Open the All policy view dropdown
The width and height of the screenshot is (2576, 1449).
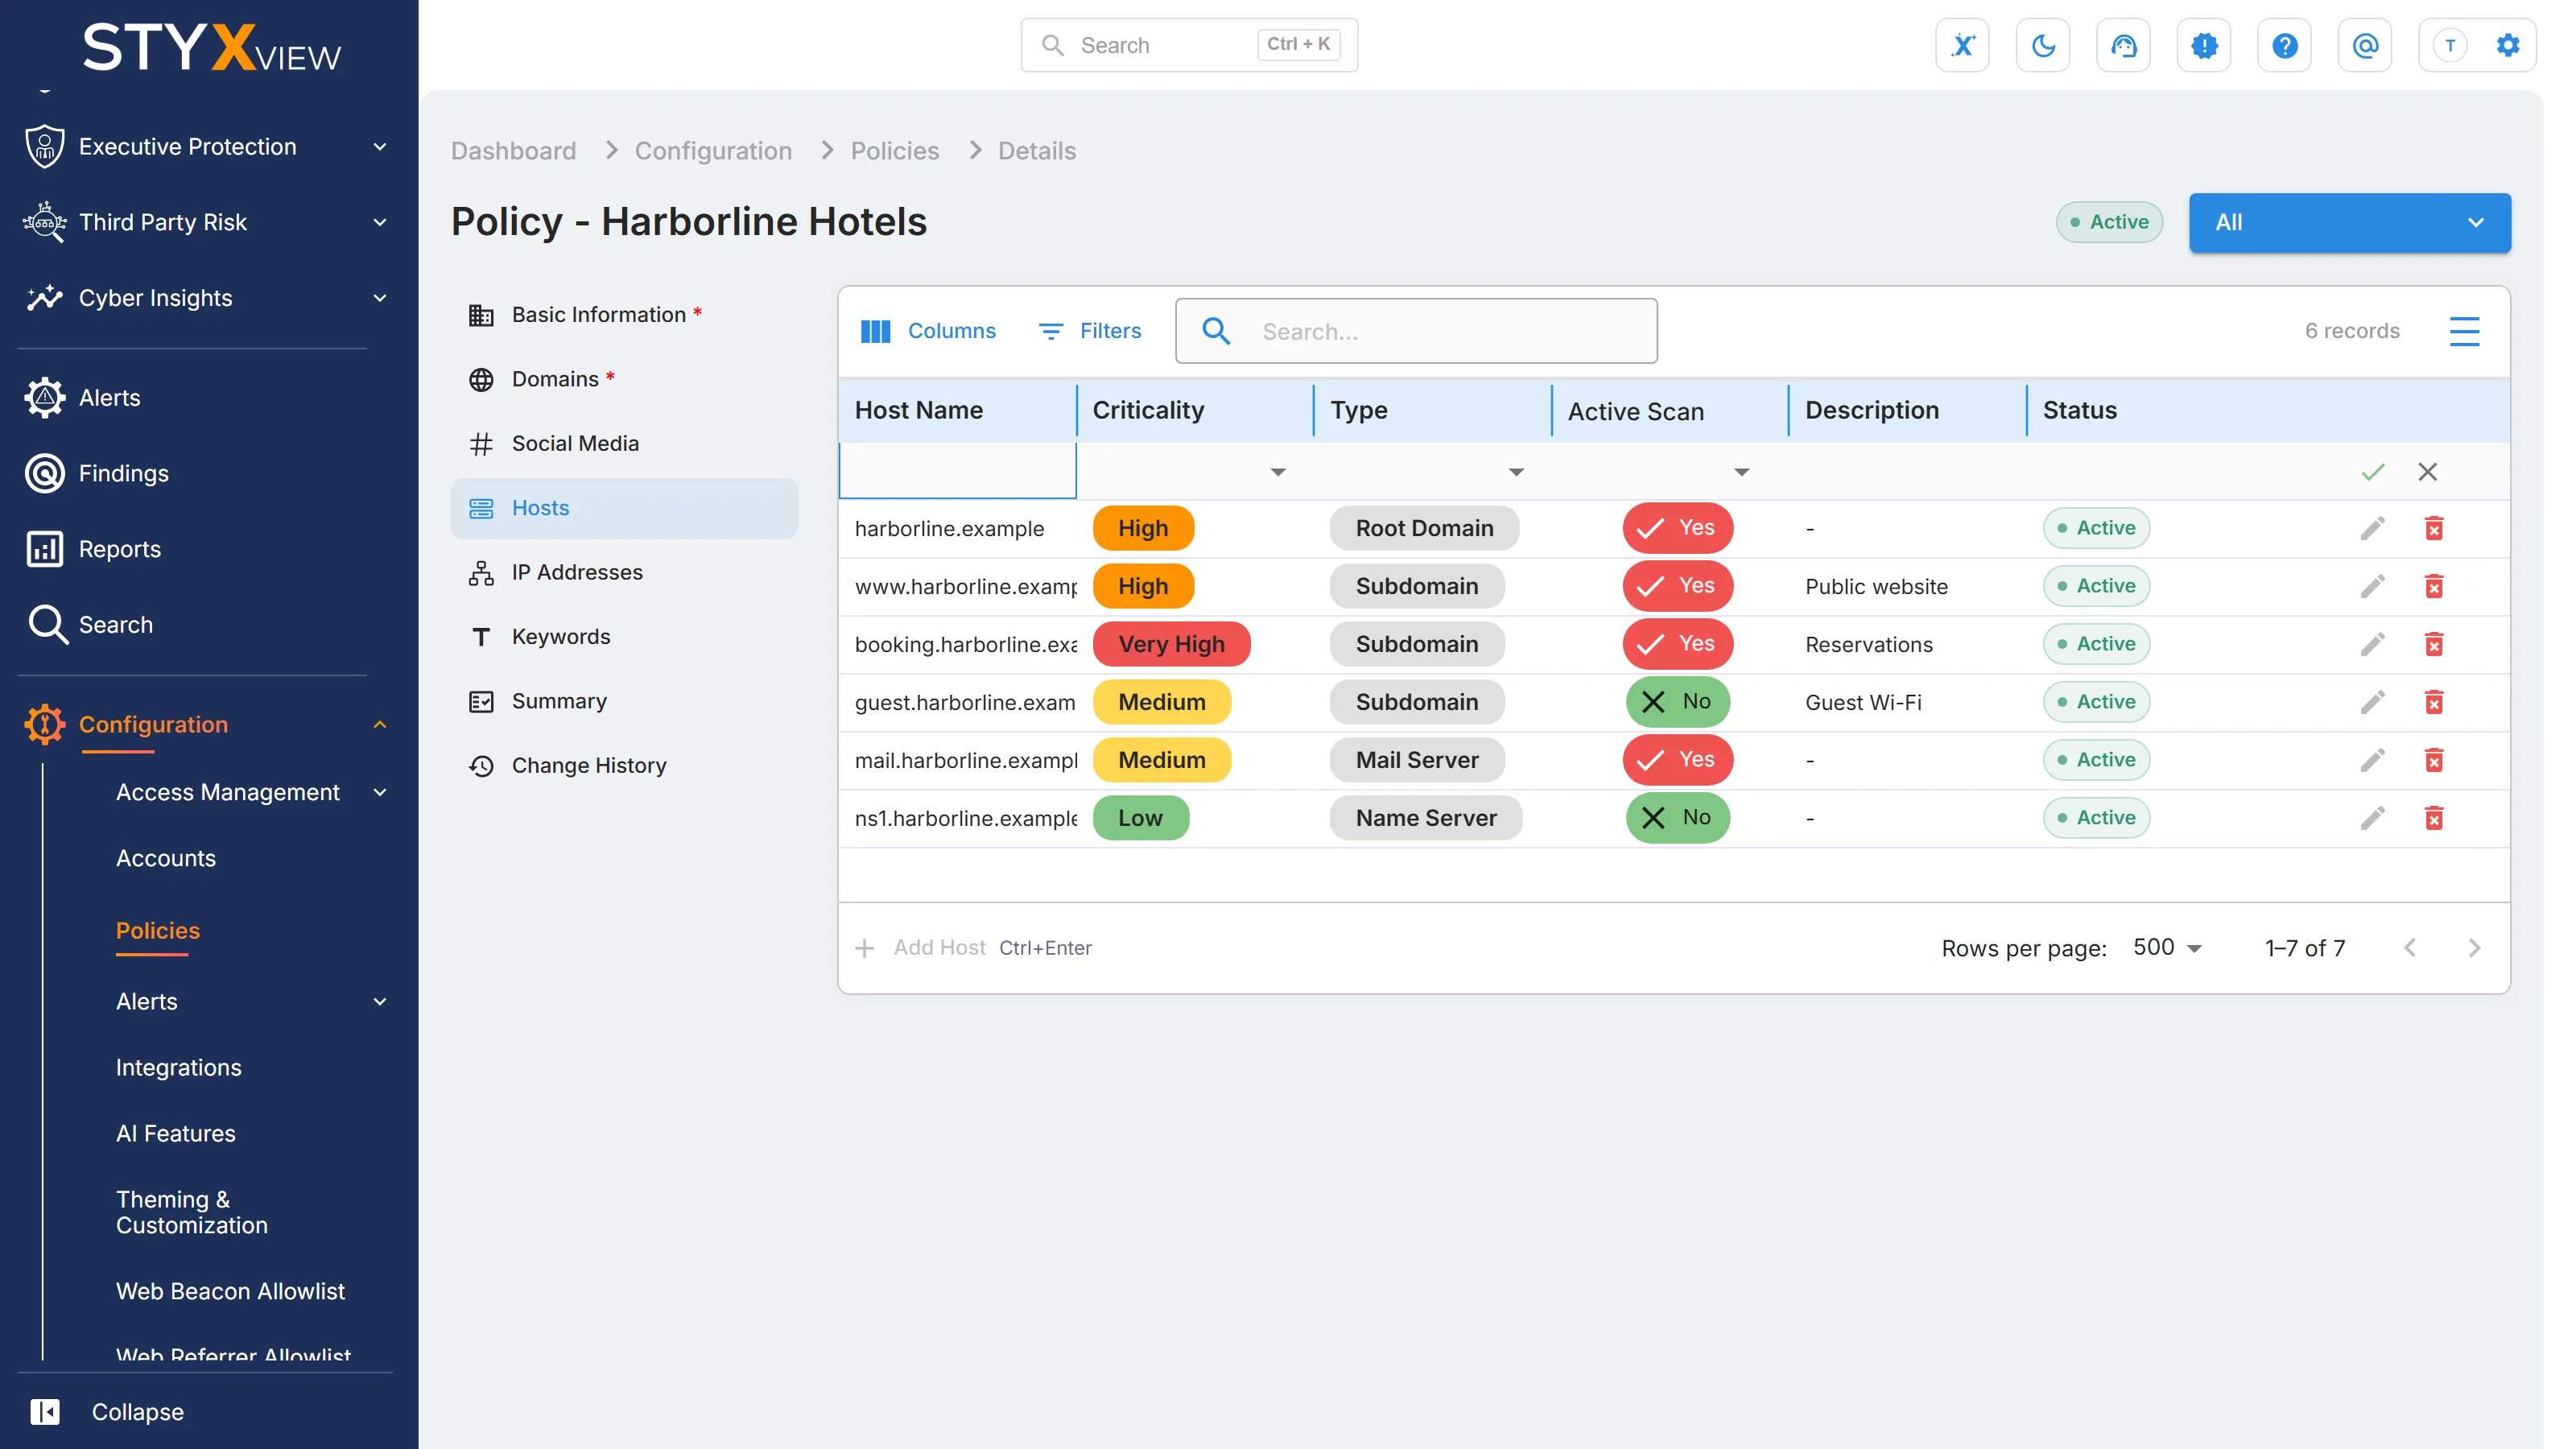coord(2349,222)
